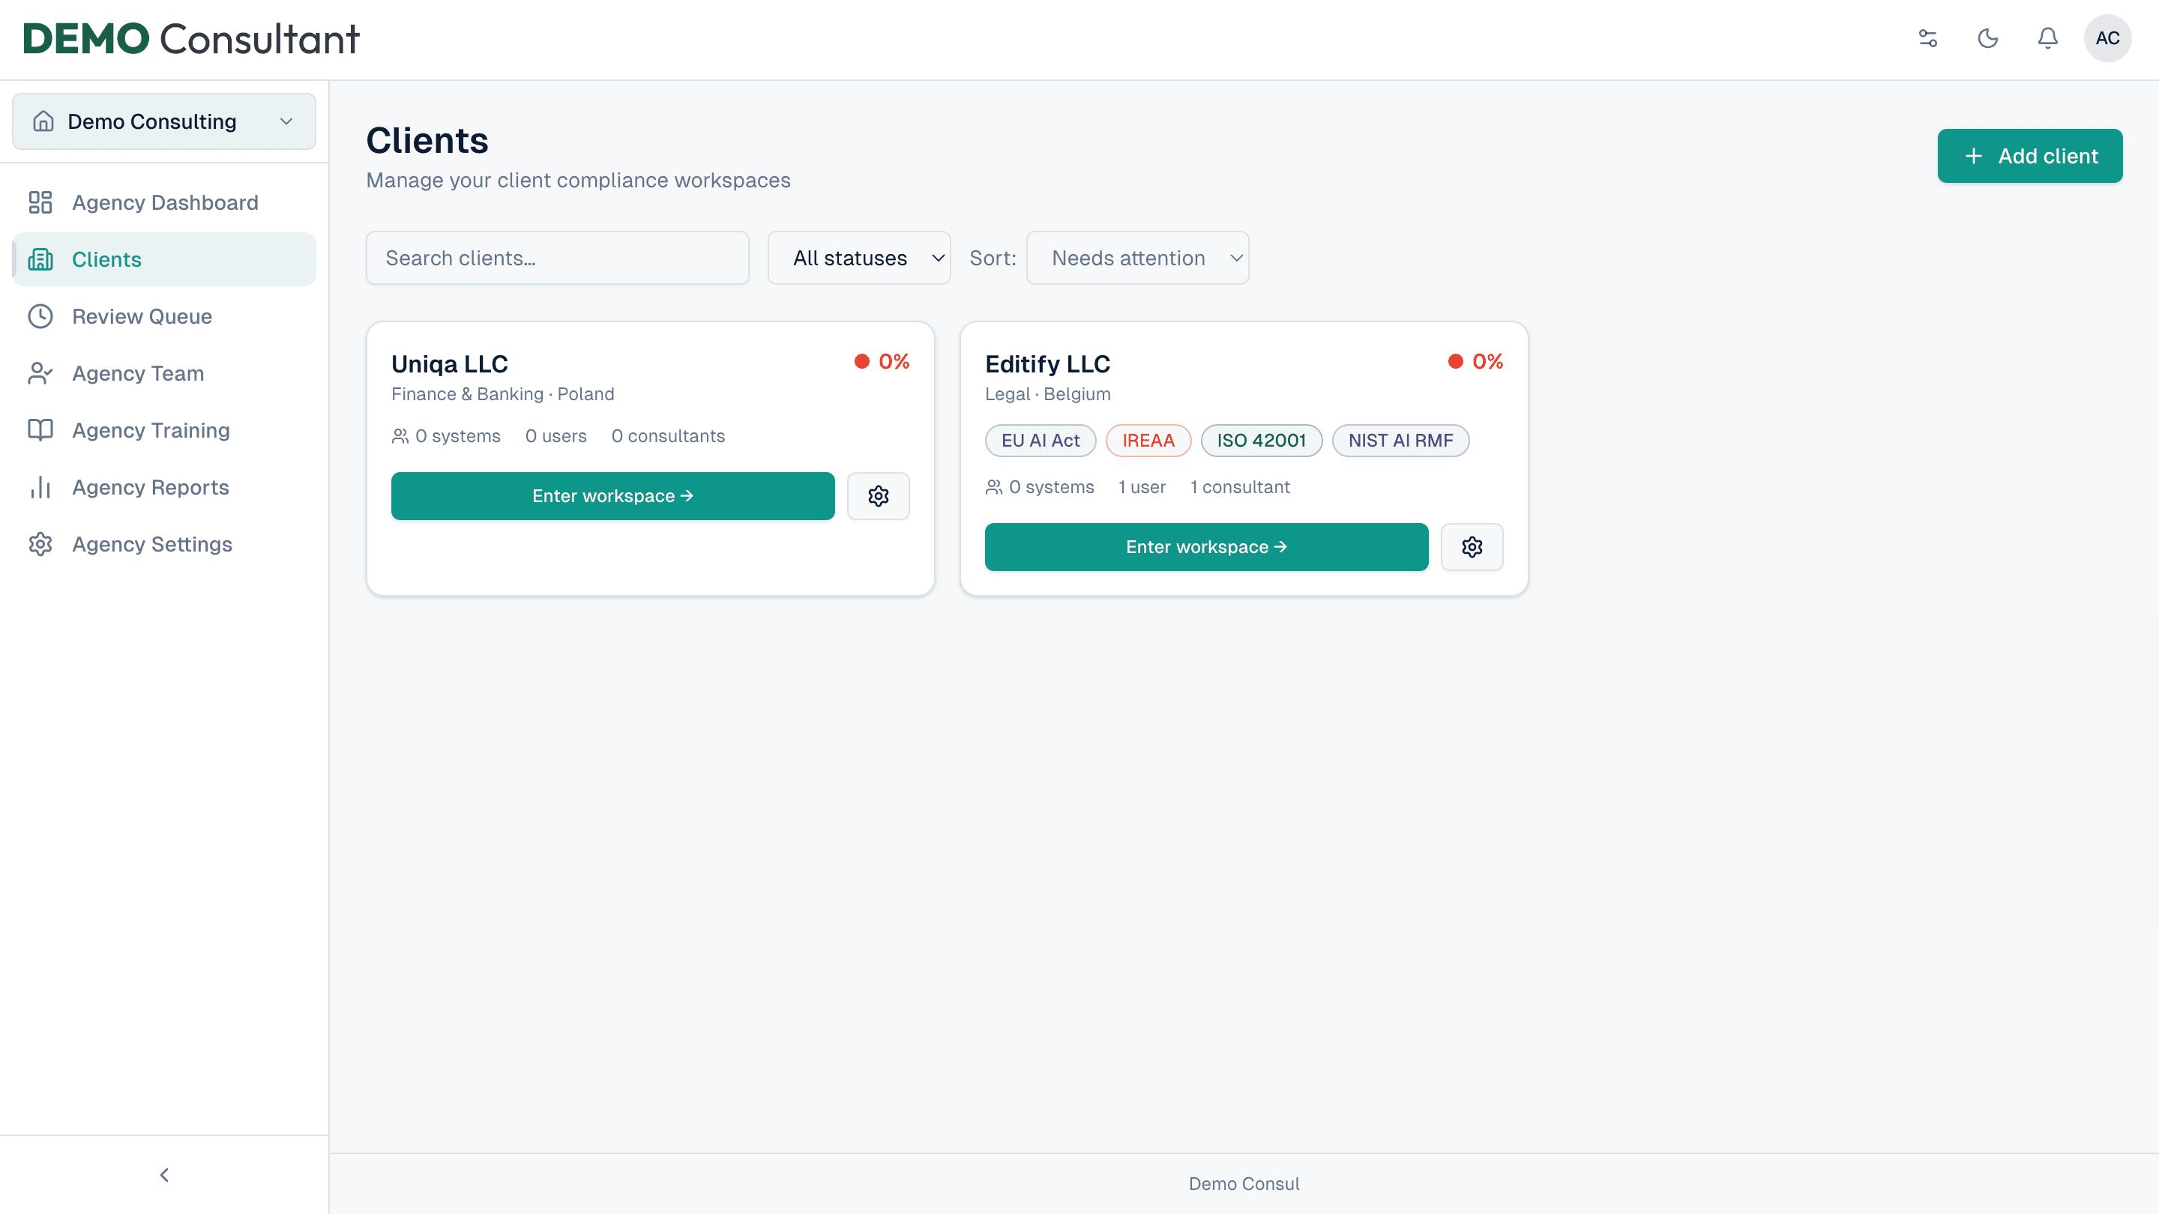
Task: Click 'Legal · Belgium' text
Action: coord(1048,395)
